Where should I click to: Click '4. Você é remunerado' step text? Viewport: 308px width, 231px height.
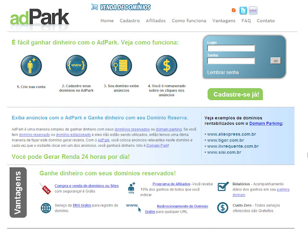167,90
